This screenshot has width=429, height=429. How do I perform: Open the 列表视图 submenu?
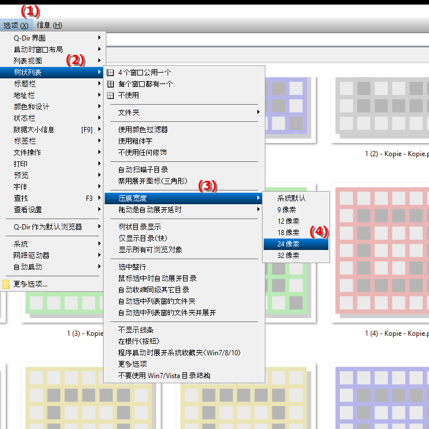[51, 61]
